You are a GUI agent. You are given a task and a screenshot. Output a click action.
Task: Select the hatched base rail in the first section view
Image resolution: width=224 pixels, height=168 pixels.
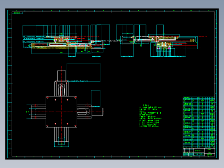point(62,47)
